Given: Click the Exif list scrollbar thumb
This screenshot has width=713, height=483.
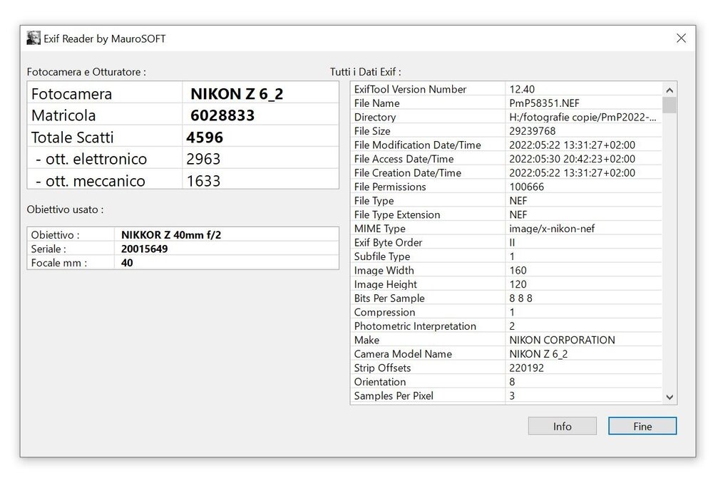Looking at the screenshot, I should 670,105.
